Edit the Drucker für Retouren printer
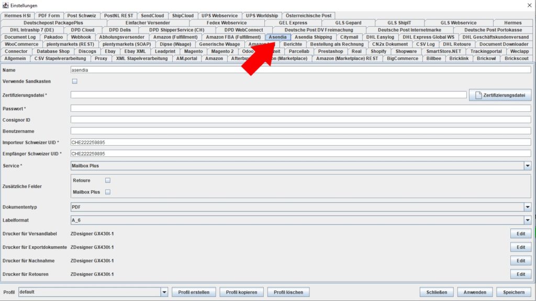 point(521,274)
